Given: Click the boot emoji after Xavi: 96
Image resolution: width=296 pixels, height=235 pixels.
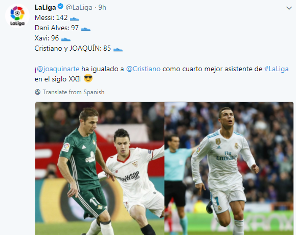Looking at the screenshot, I should 66,39.
